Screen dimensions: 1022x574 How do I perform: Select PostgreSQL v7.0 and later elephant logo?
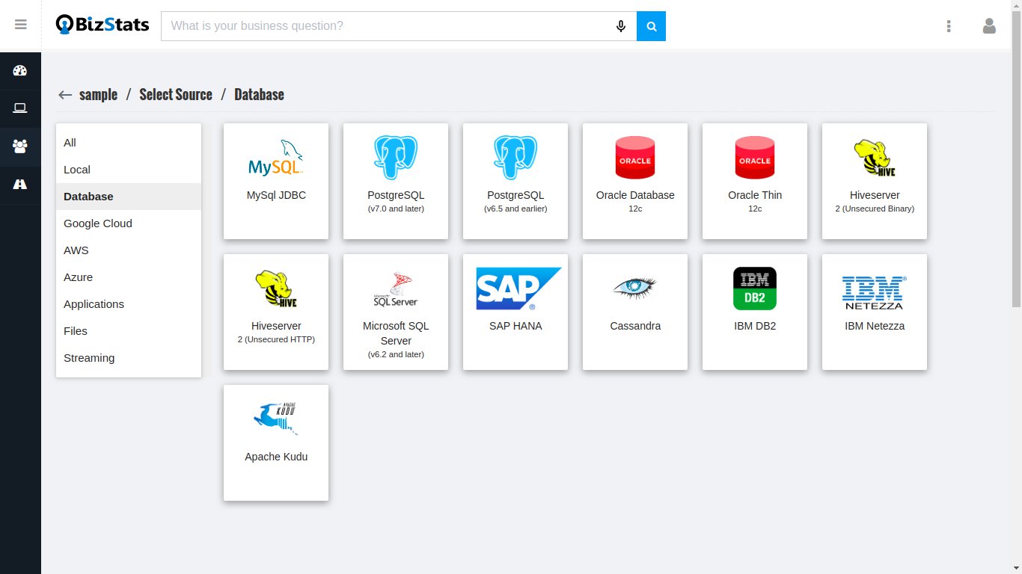pos(396,157)
